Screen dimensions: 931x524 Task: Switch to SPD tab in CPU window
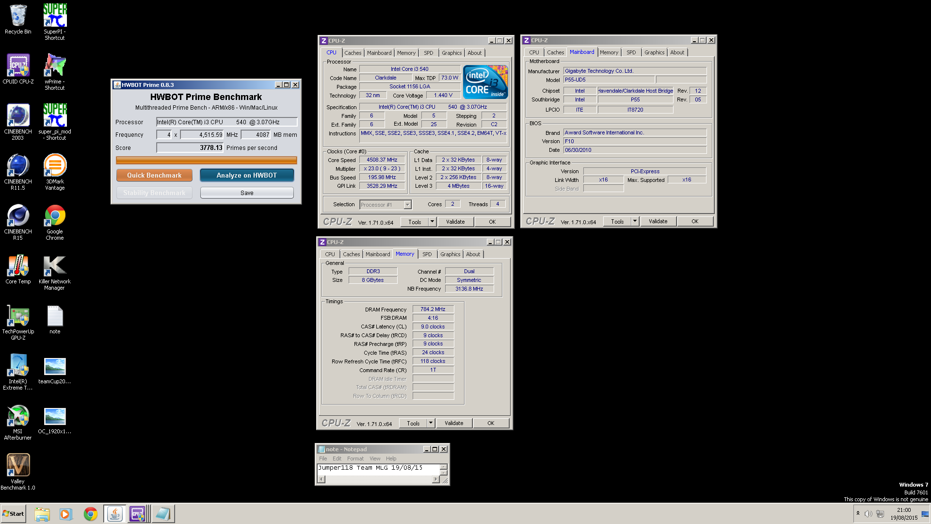click(x=429, y=53)
